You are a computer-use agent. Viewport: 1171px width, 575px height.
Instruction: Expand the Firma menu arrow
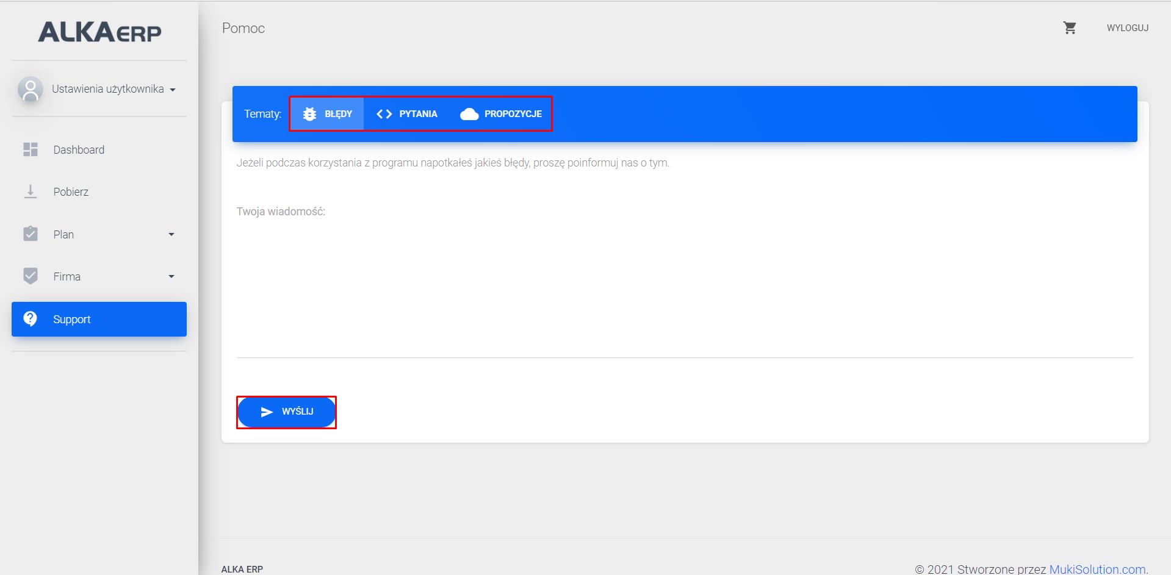coord(171,276)
